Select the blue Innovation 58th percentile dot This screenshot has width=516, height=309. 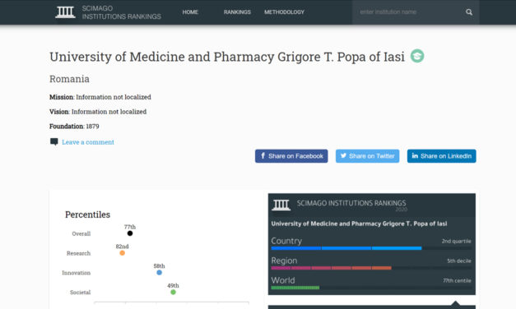pos(160,273)
